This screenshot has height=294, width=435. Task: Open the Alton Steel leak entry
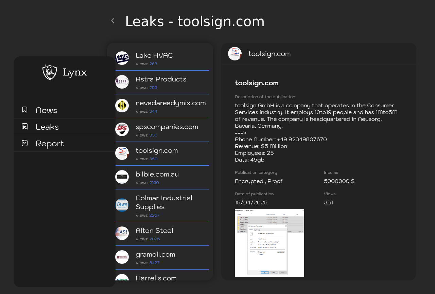162,234
